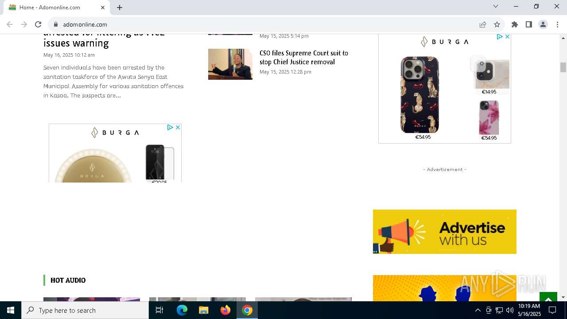Image resolution: width=567 pixels, height=319 pixels.
Task: Go back to previous page
Action: click(x=10, y=24)
